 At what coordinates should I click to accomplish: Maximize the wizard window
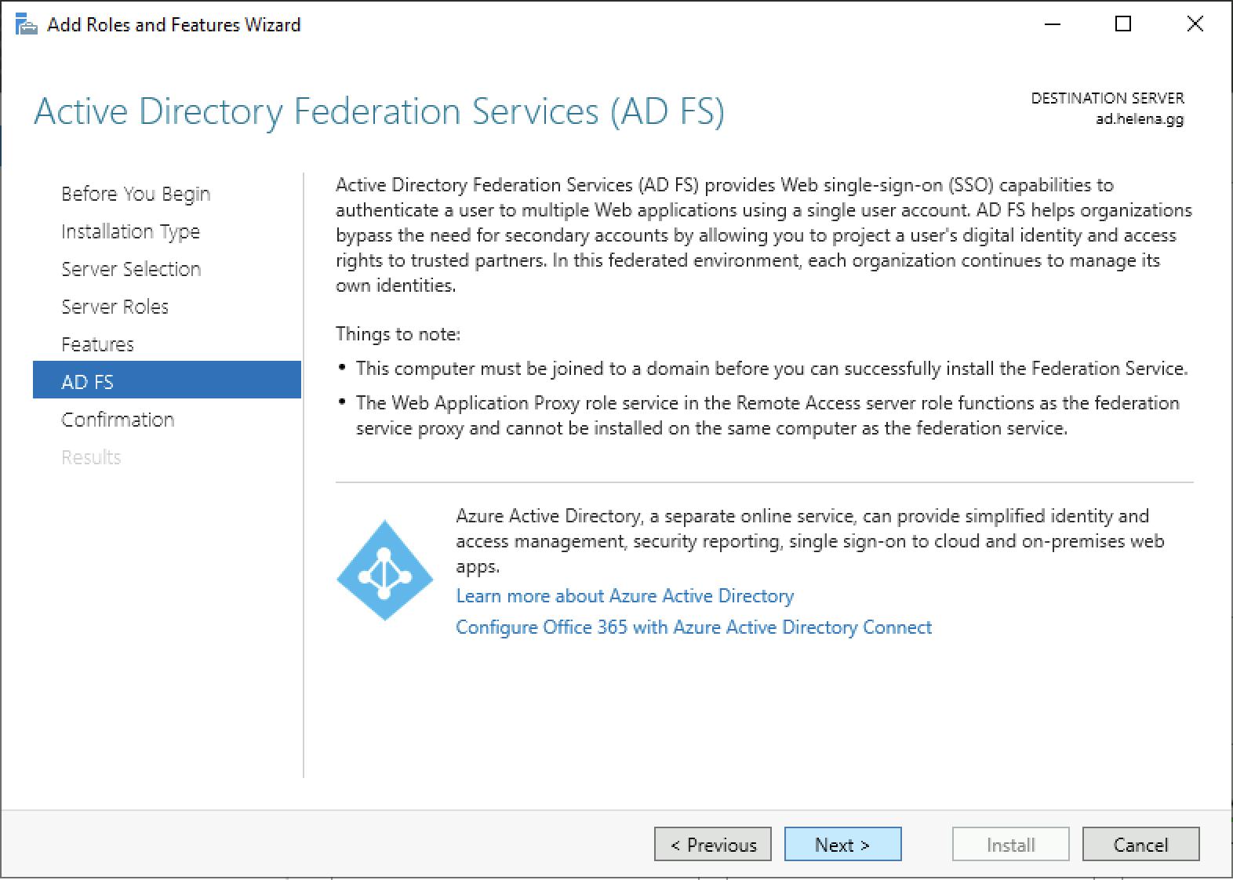point(1123,24)
